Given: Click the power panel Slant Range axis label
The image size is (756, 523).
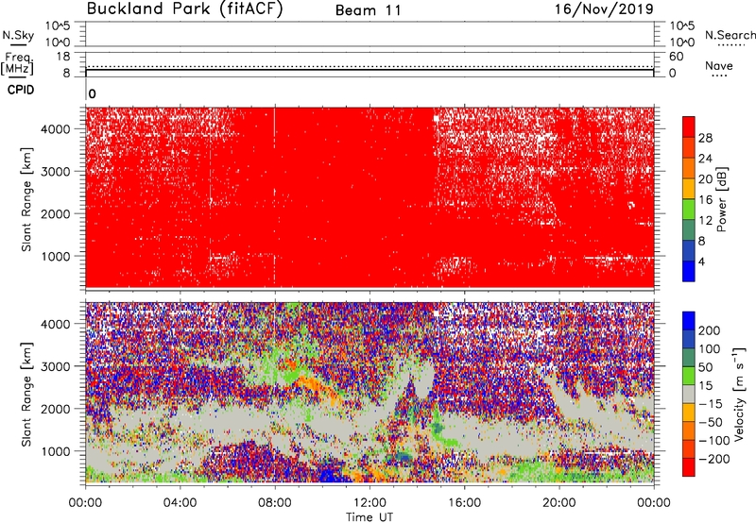Looking at the screenshot, I should 26,199.
